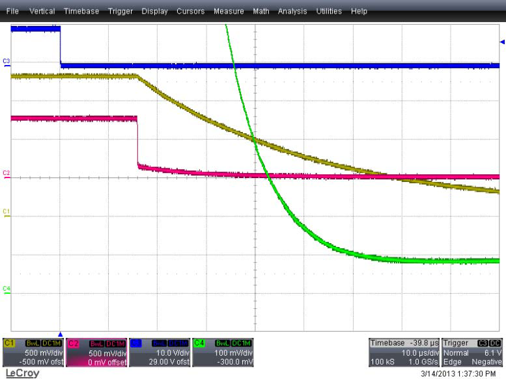Open the Math menu

click(x=260, y=11)
